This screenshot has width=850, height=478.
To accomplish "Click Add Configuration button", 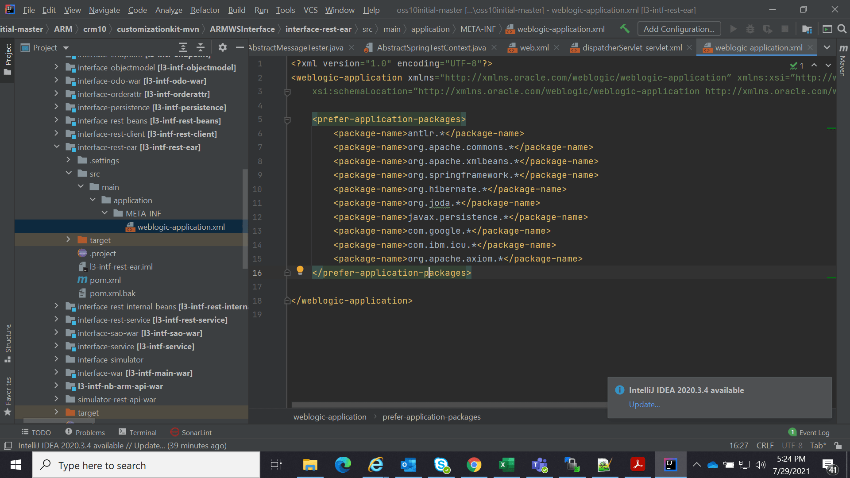I will (x=679, y=29).
